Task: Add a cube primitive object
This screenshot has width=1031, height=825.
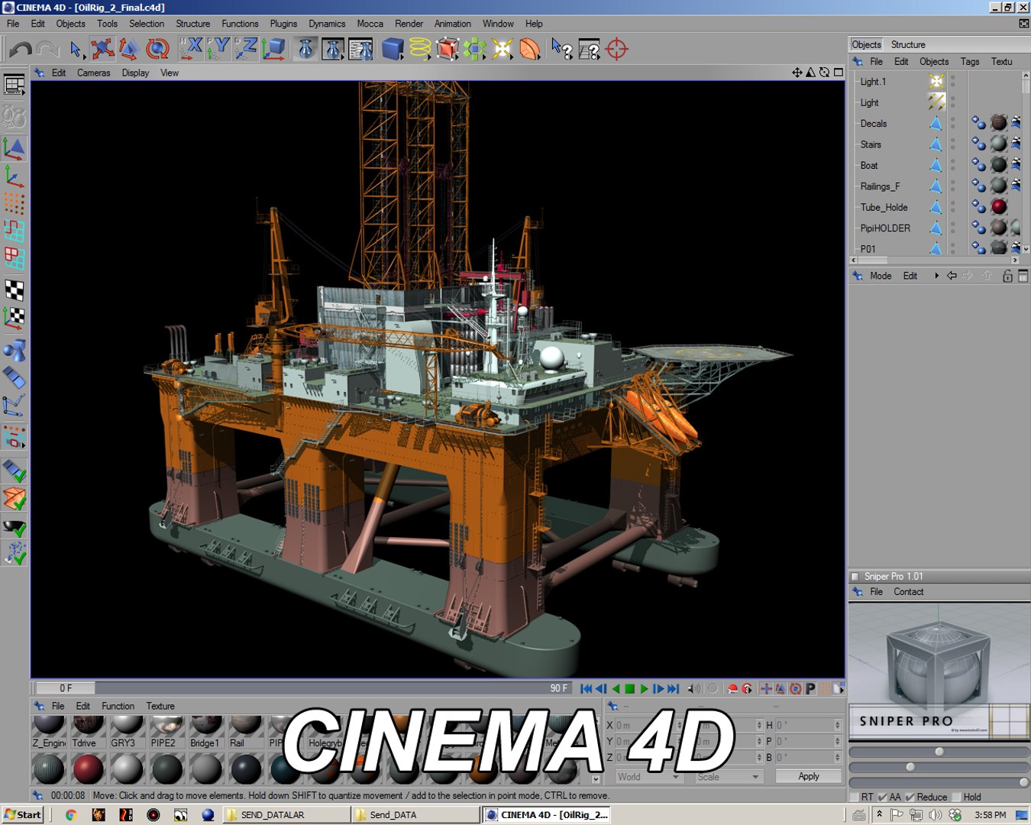Action: pyautogui.click(x=393, y=50)
